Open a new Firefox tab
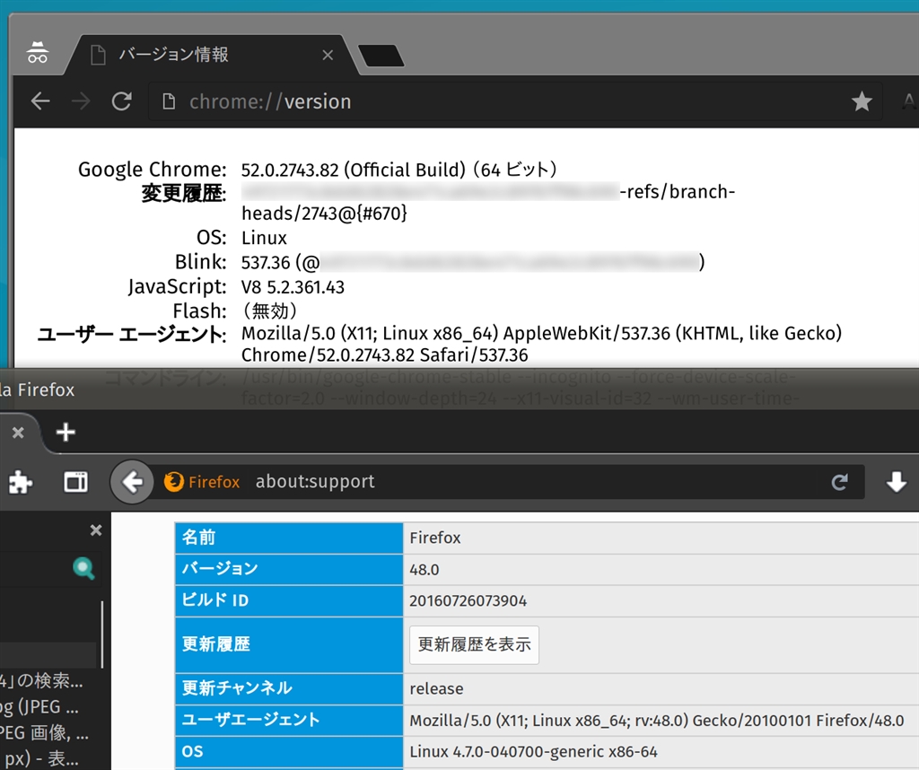The width and height of the screenshot is (919, 770). 66,433
